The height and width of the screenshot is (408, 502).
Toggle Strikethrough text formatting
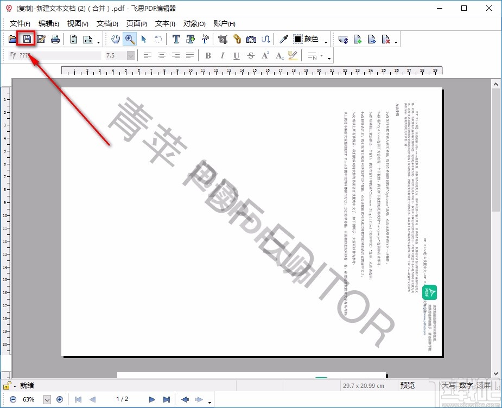[251, 56]
